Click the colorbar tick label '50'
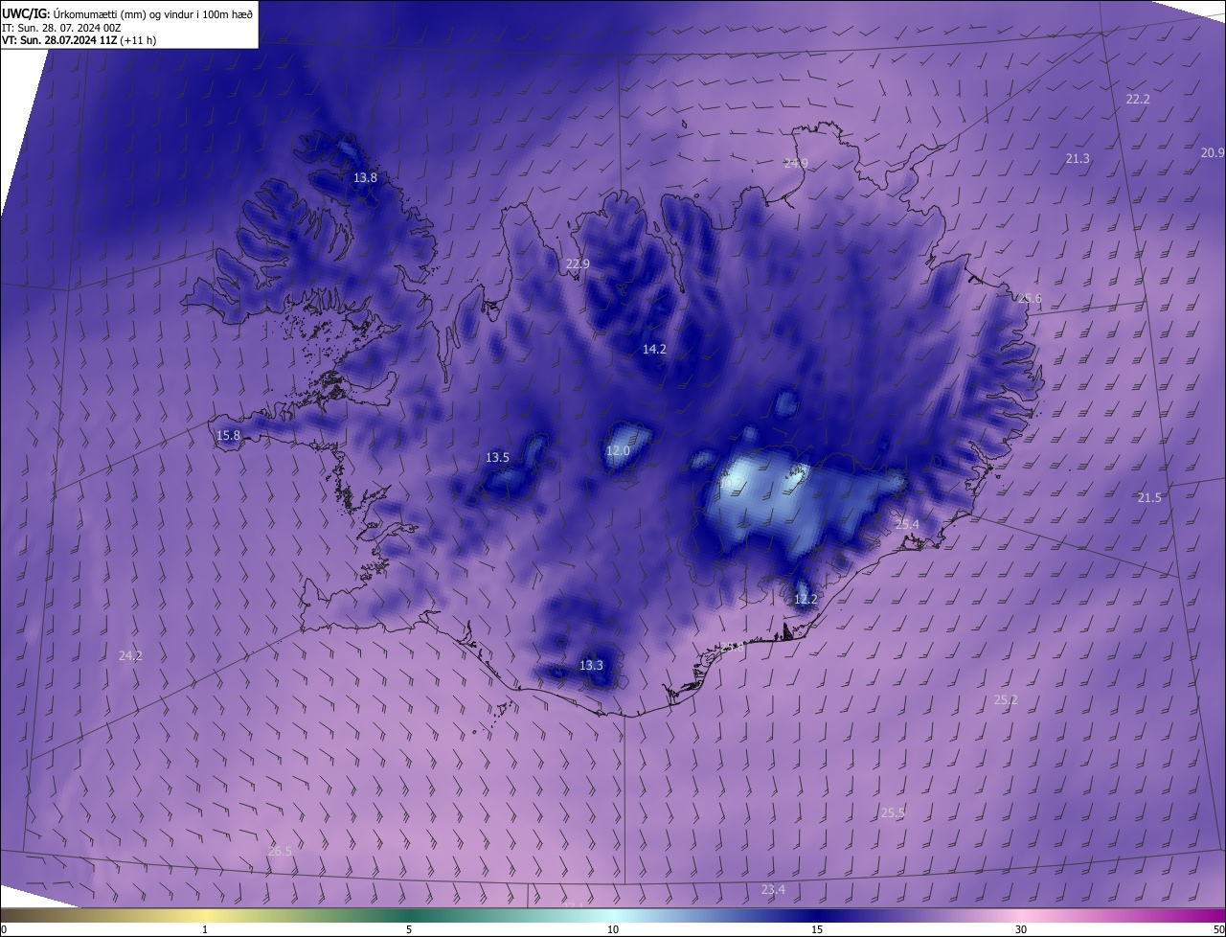Viewport: 1226px width, 937px height. click(x=1219, y=929)
